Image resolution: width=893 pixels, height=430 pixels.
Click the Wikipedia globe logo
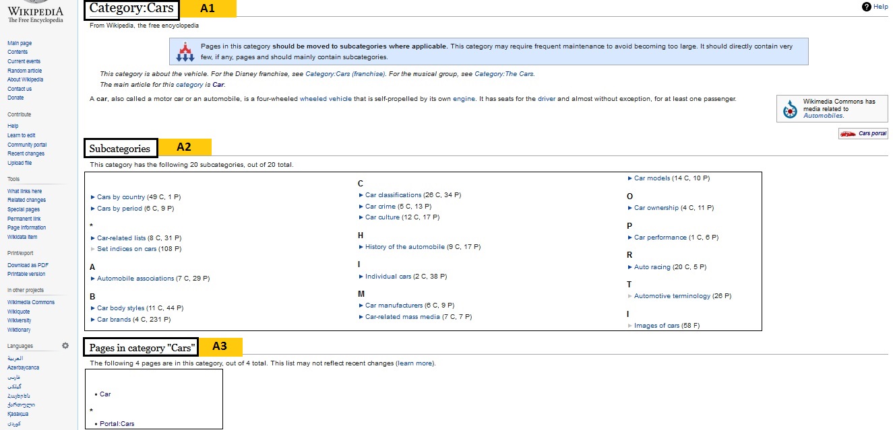pyautogui.click(x=36, y=3)
